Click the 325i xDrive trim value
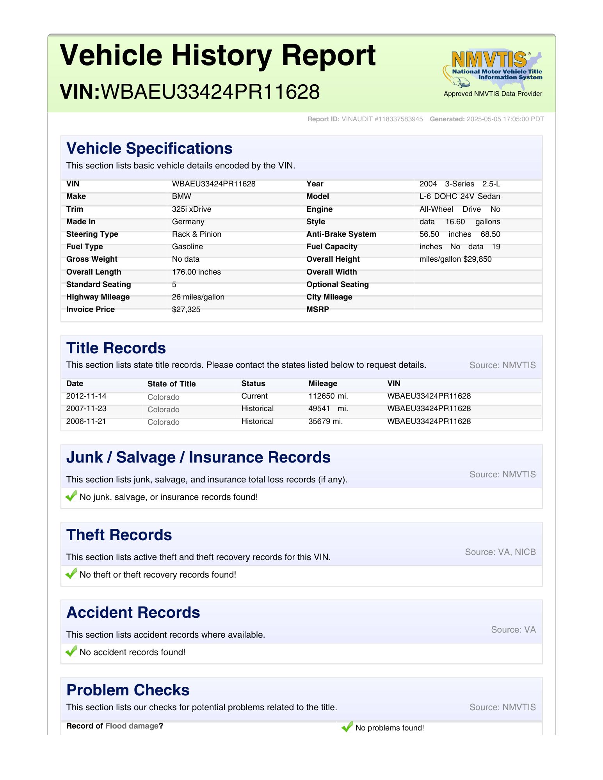 192,209
